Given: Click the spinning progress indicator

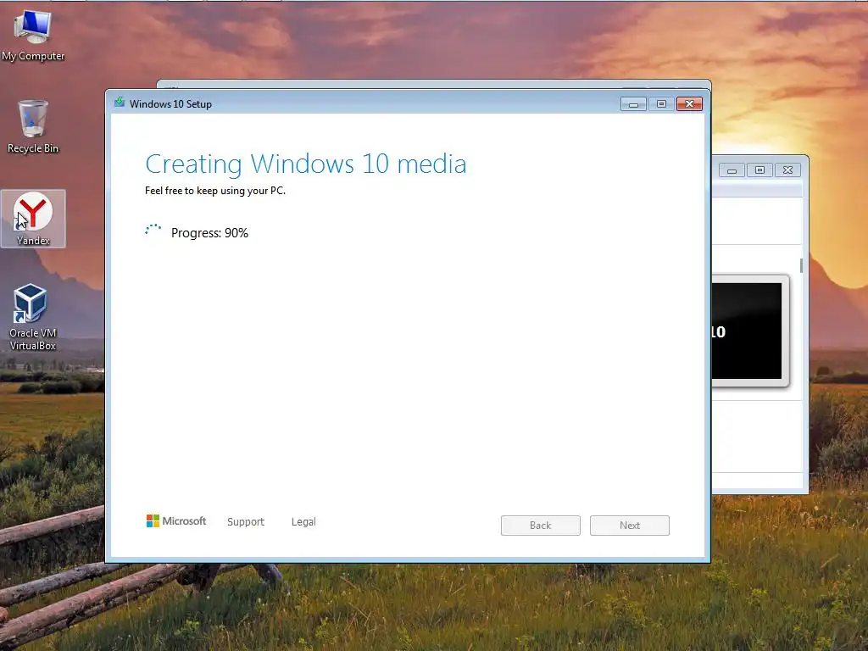Looking at the screenshot, I should (x=153, y=231).
